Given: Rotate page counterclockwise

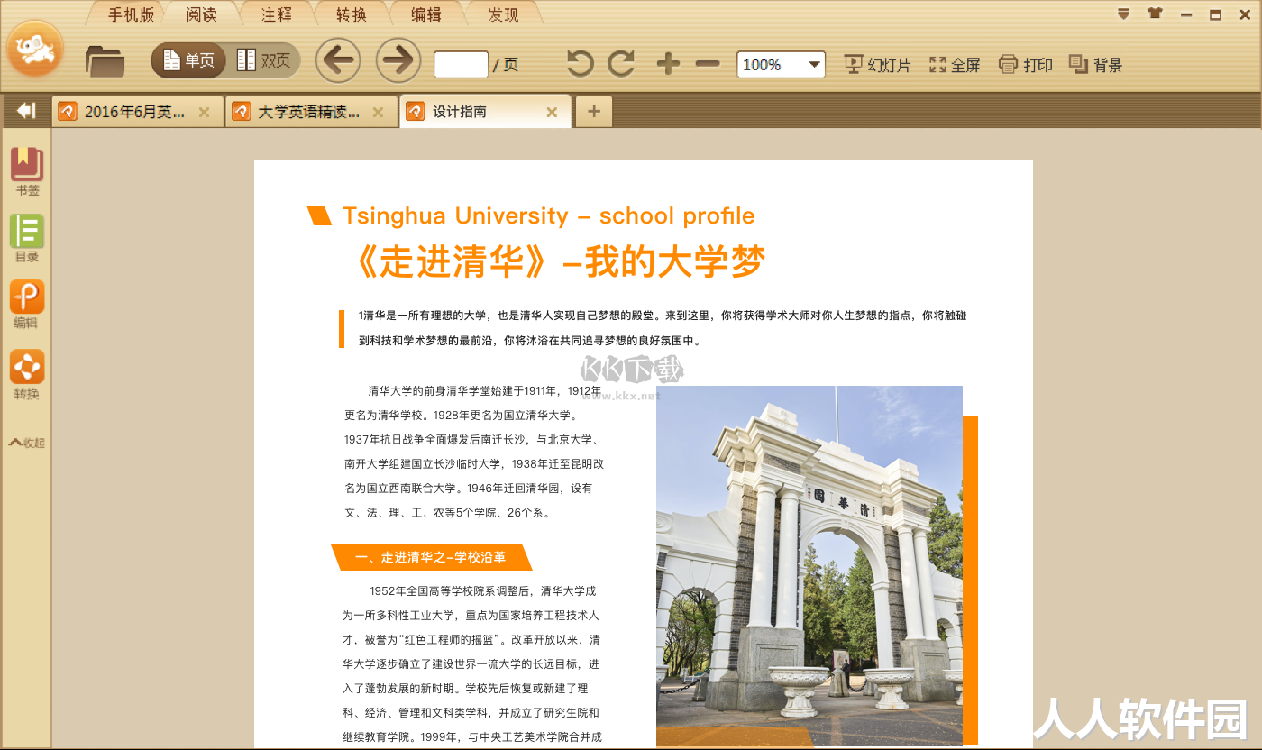Looking at the screenshot, I should click(580, 64).
